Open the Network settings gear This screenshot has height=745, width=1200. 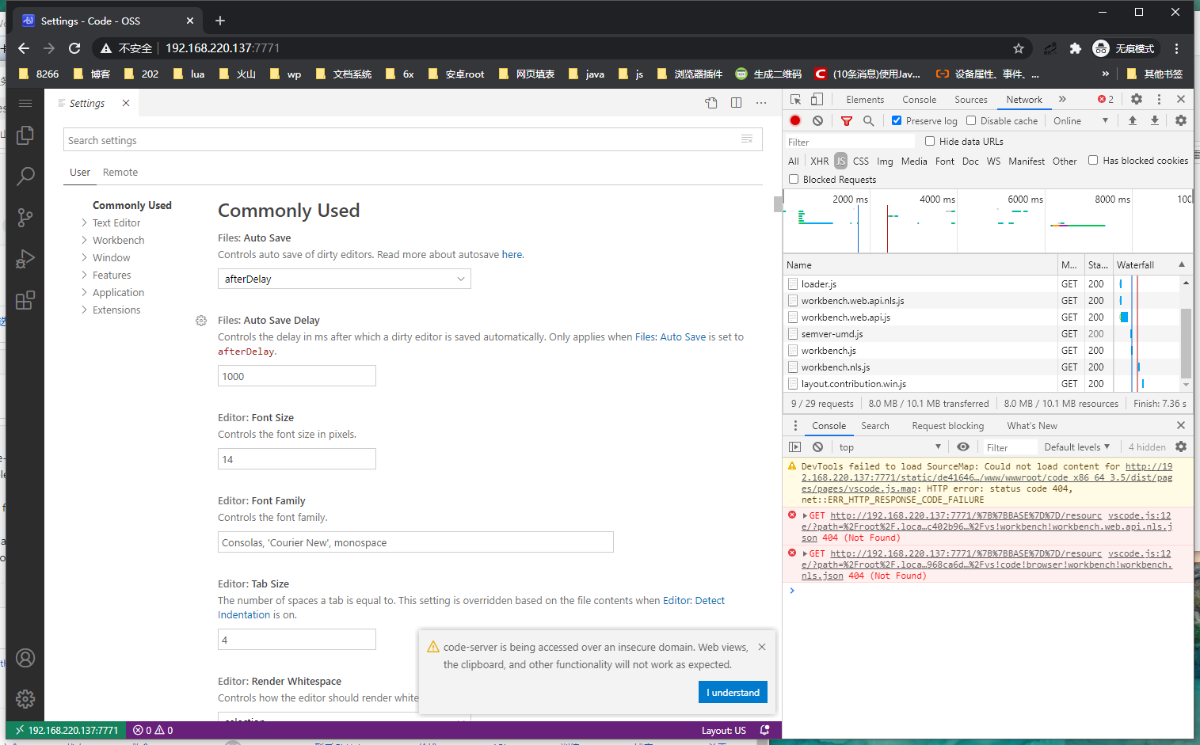pyautogui.click(x=1181, y=120)
